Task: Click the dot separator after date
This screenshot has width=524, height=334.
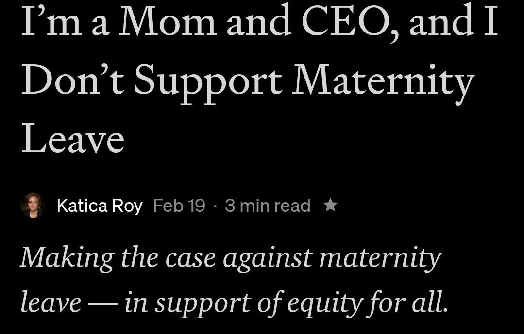Action: 215,206
